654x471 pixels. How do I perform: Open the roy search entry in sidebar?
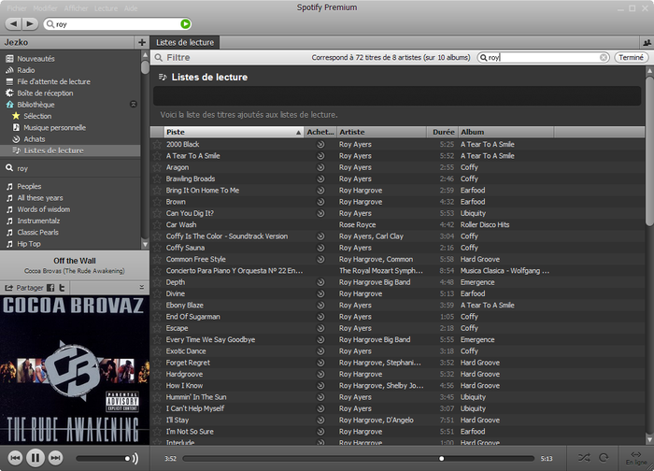(22, 168)
